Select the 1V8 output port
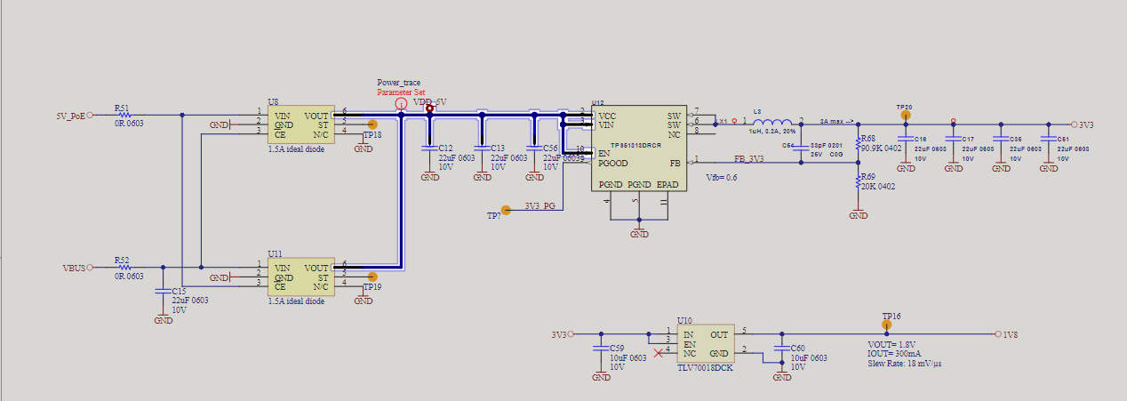This screenshot has width=1127, height=401. click(998, 335)
